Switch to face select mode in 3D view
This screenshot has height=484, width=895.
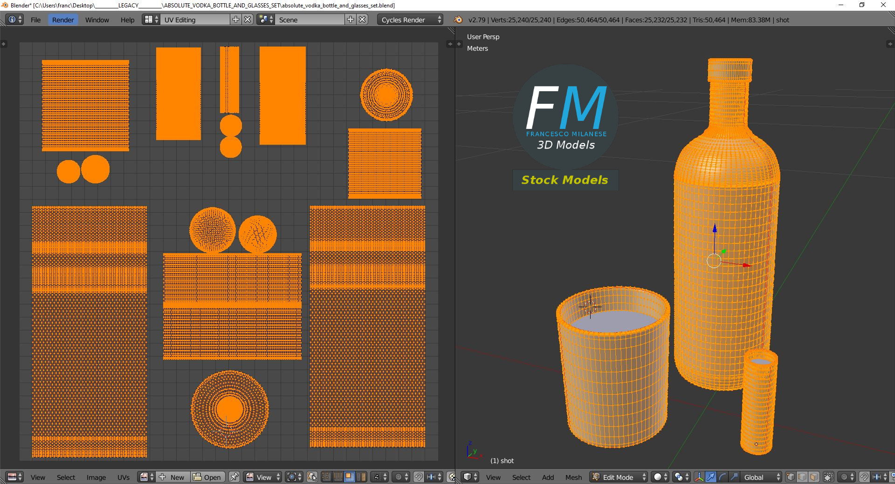814,477
